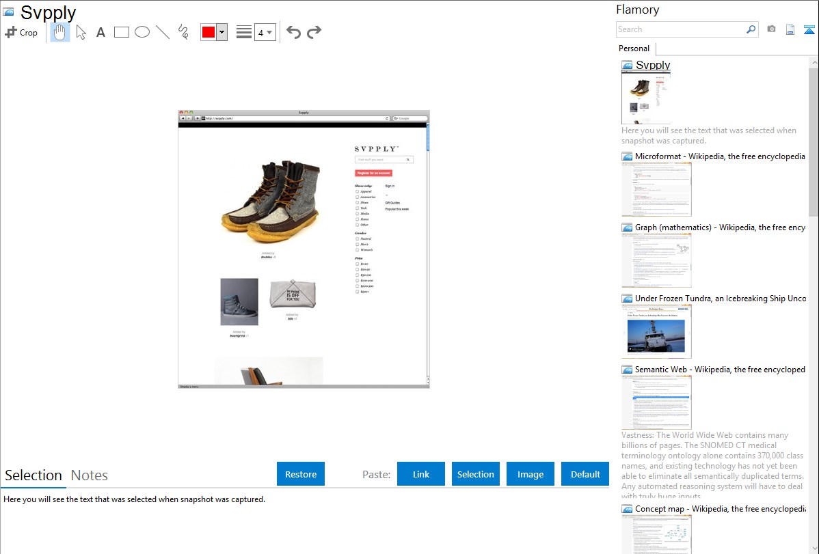The height and width of the screenshot is (554, 819).
Task: Click icon beside Semantic Web title
Action: click(x=627, y=370)
